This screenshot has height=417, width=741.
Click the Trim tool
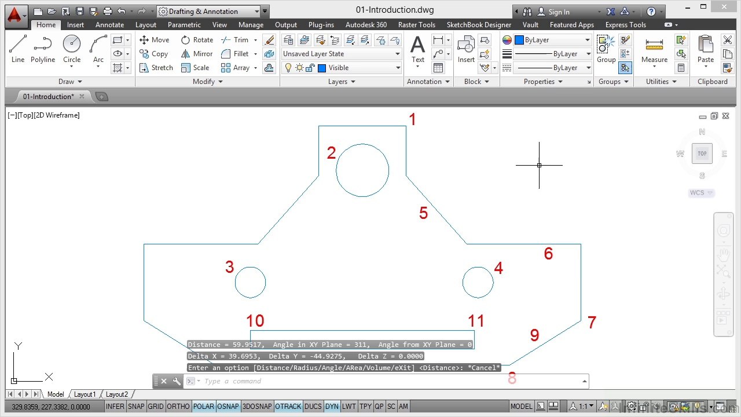point(235,40)
